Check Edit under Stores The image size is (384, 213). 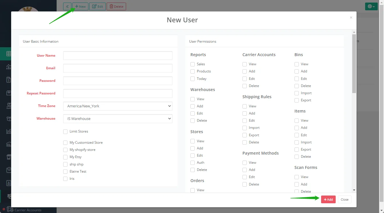click(193, 155)
